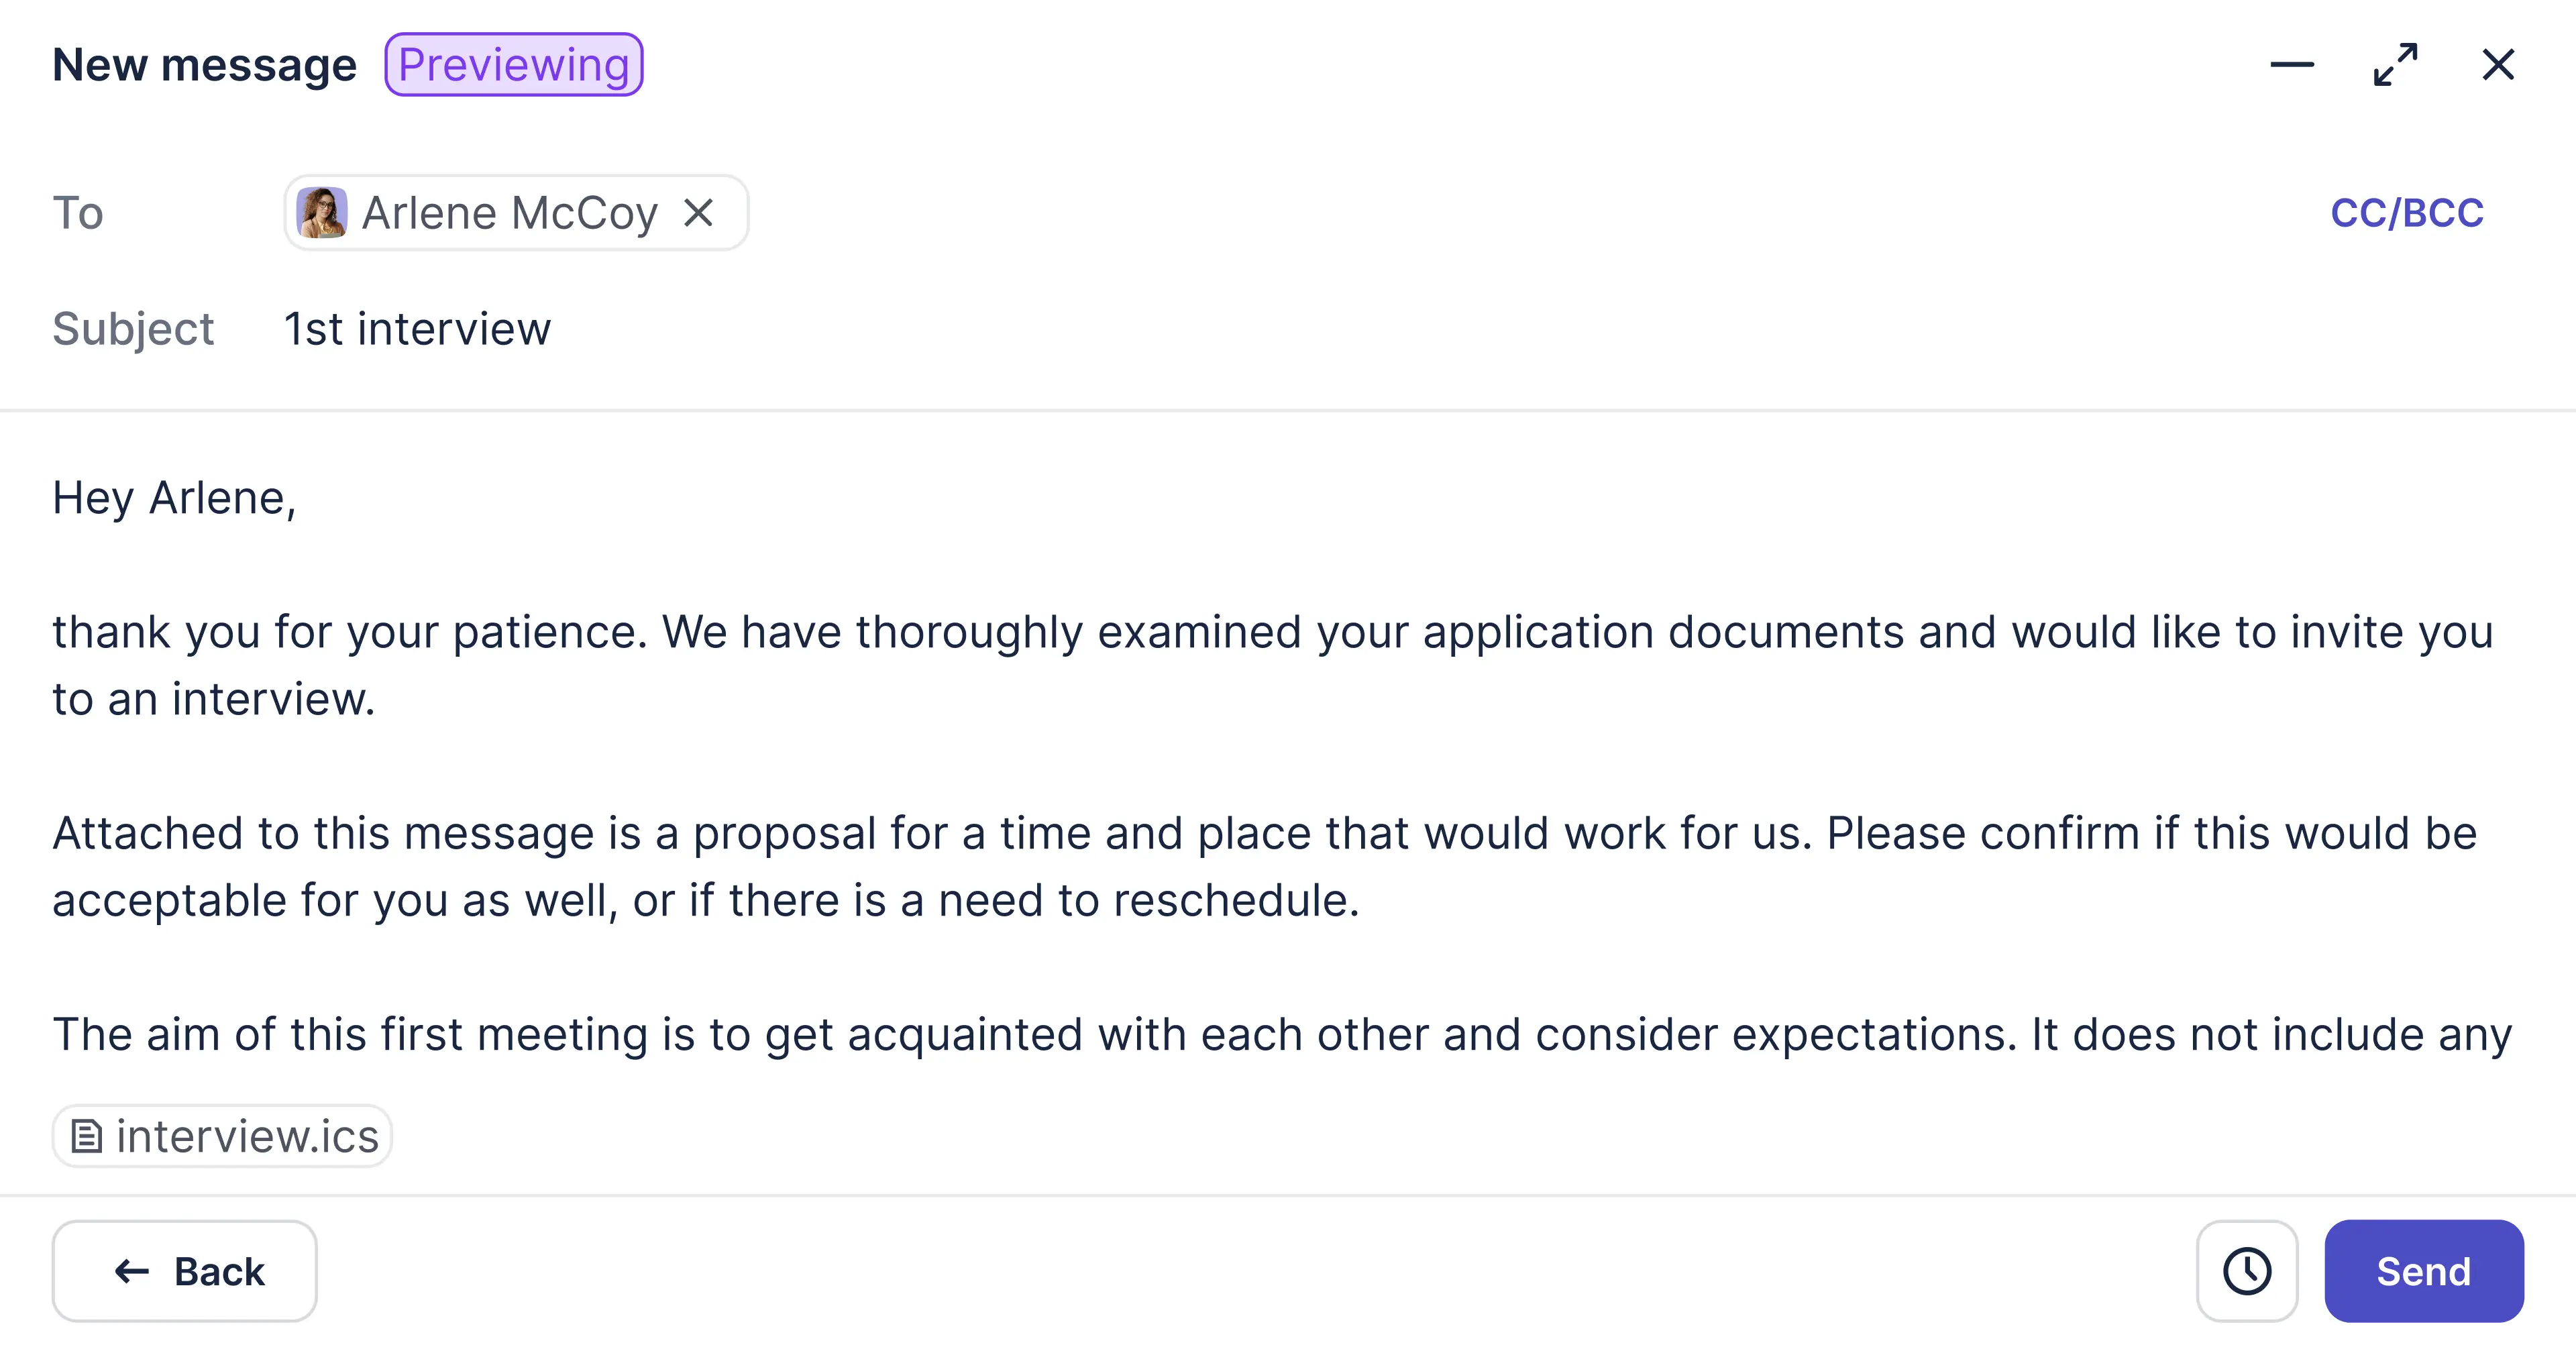Remove Arlene McCoy from recipients
Screen dimensions: 2576x1349
[698, 212]
